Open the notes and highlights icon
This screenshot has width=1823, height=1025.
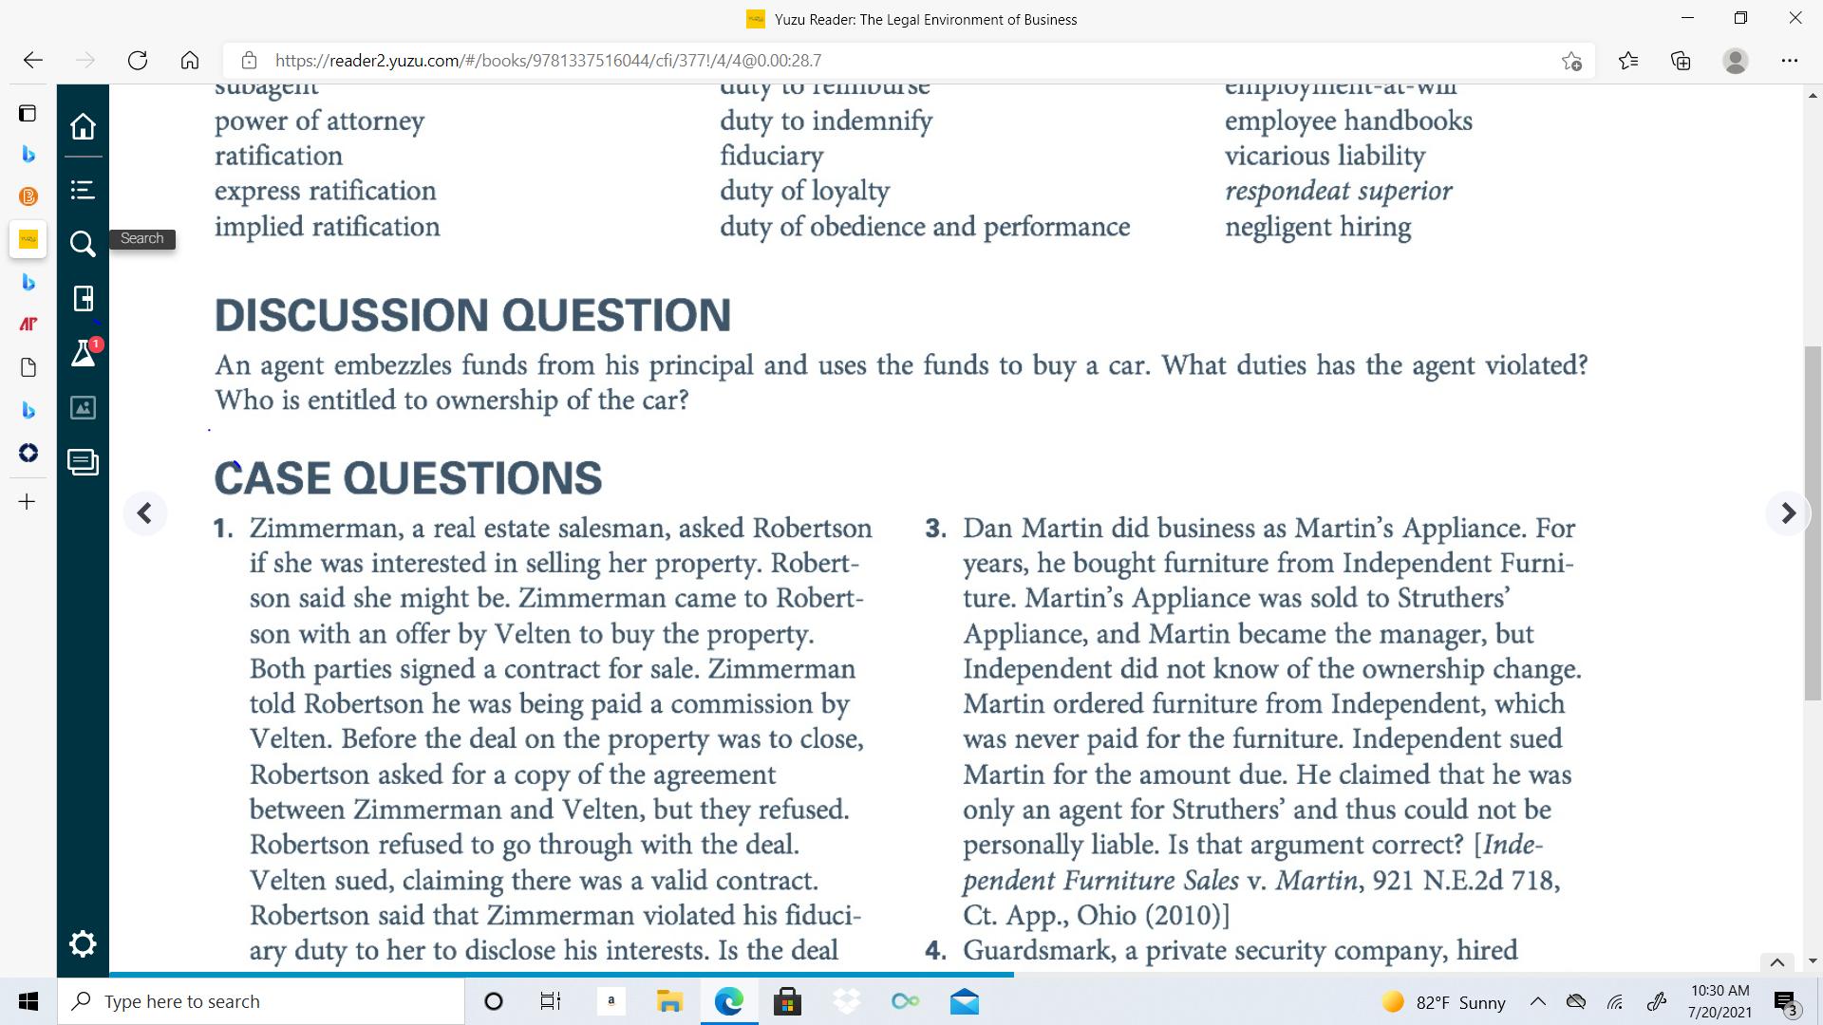tap(83, 462)
